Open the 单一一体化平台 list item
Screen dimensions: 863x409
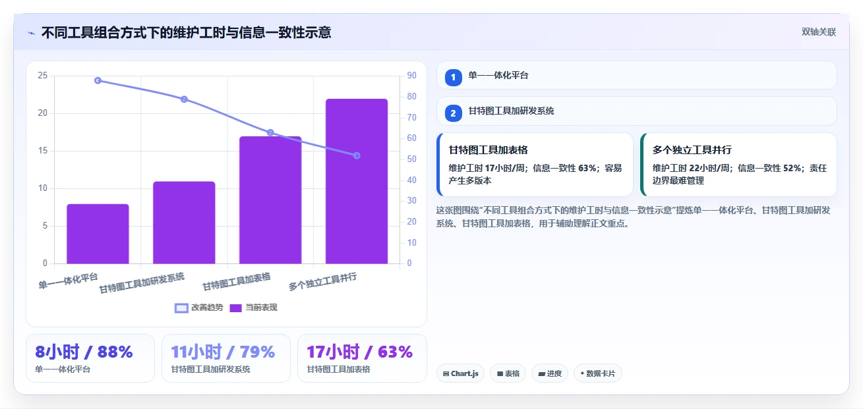click(x=636, y=75)
